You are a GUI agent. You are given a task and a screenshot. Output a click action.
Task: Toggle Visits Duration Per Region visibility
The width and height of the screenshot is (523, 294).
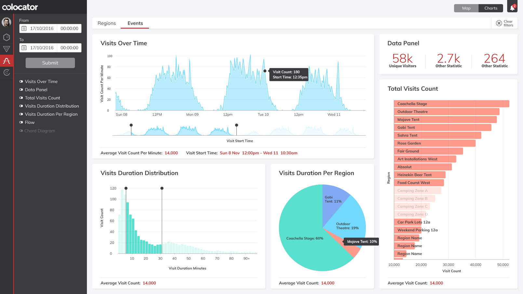(x=21, y=114)
